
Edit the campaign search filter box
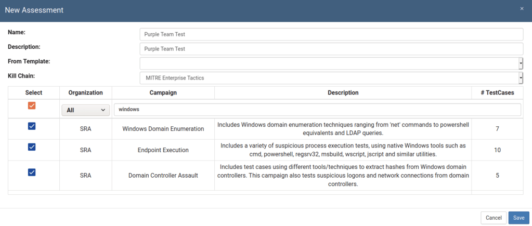click(x=317, y=110)
